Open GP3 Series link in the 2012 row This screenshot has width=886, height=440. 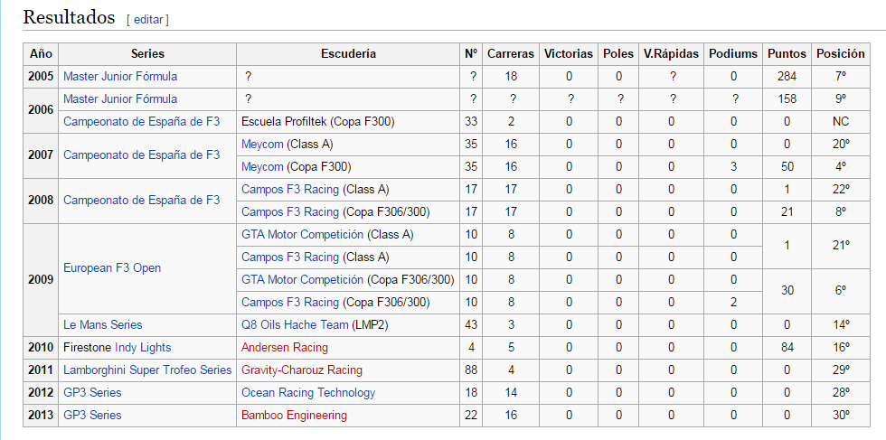[x=92, y=392]
